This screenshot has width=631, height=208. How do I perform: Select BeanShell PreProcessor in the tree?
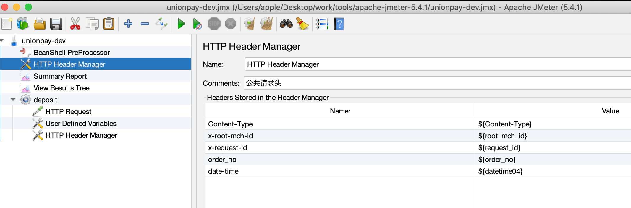click(72, 53)
